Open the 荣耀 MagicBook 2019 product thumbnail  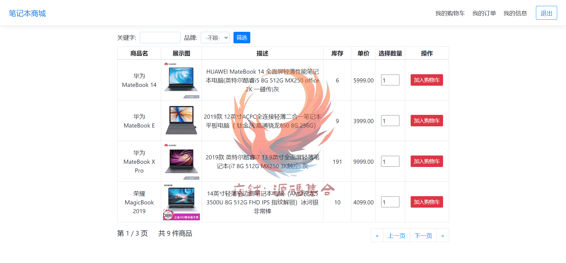pyautogui.click(x=181, y=202)
